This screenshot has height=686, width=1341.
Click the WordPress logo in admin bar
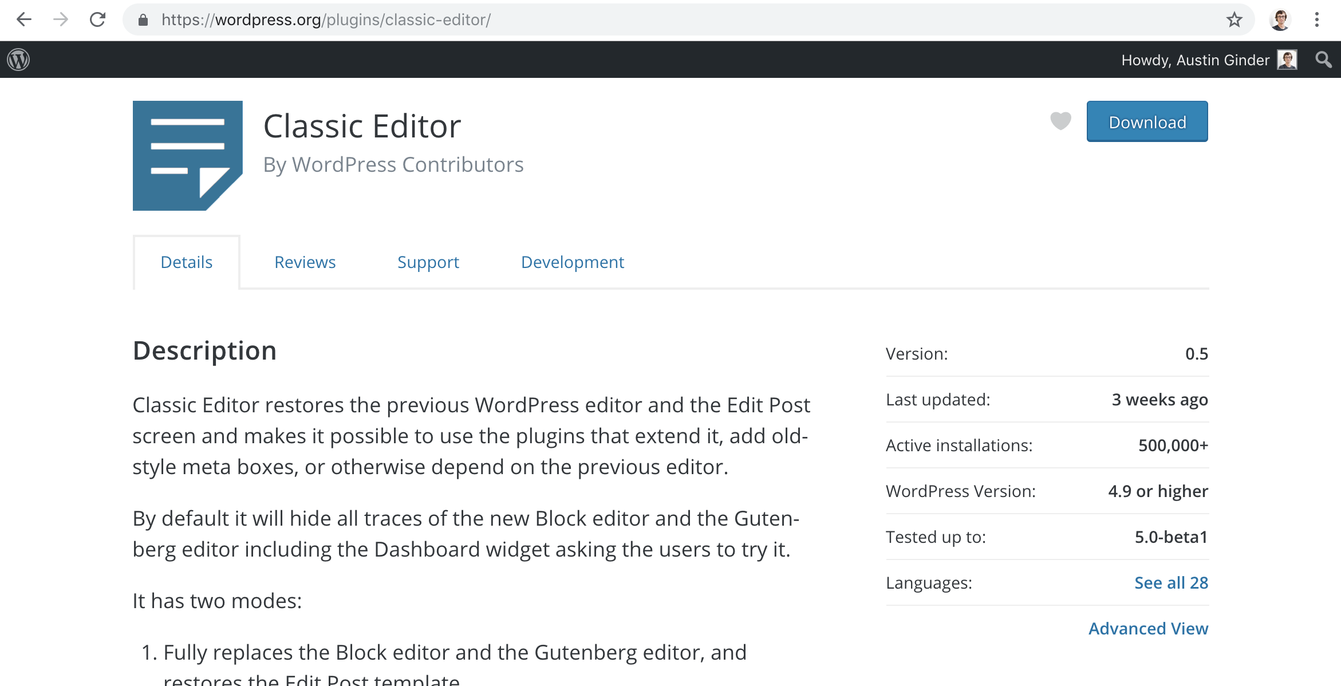18,60
